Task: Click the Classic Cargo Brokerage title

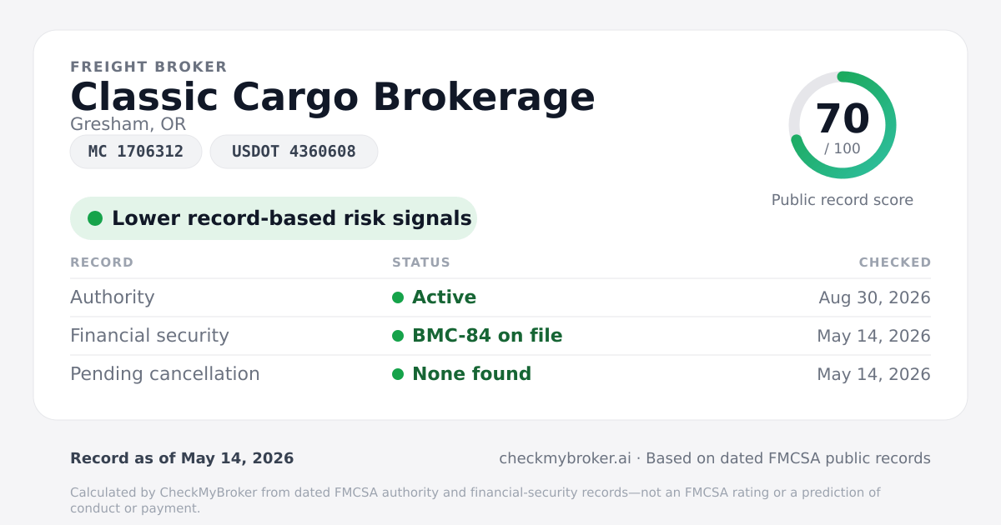Action: coord(333,97)
